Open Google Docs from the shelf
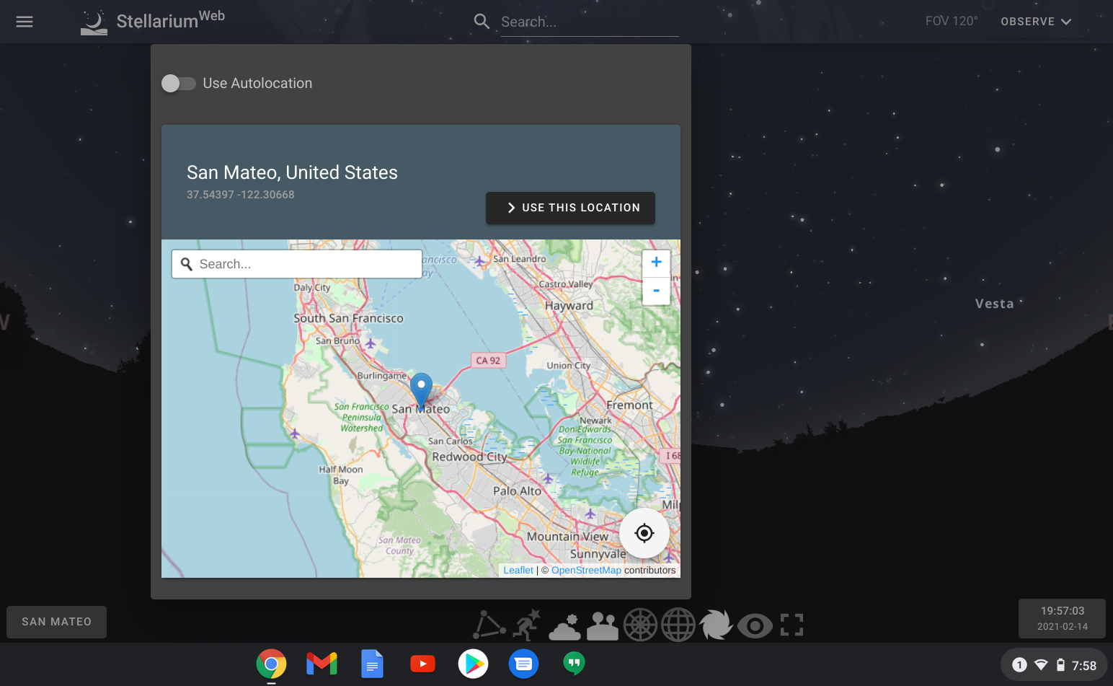Image resolution: width=1113 pixels, height=686 pixels. pyautogui.click(x=372, y=664)
